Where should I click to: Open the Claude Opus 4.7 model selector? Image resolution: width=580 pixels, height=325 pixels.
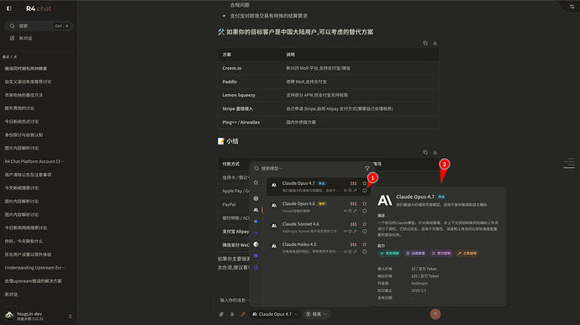[275, 314]
